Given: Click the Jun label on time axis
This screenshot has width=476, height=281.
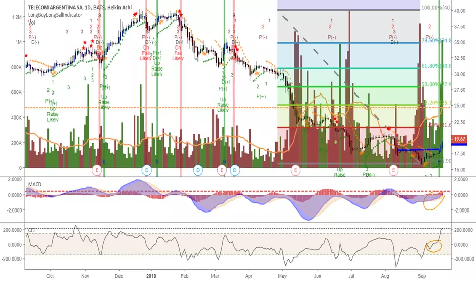Looking at the screenshot, I should coord(318,276).
